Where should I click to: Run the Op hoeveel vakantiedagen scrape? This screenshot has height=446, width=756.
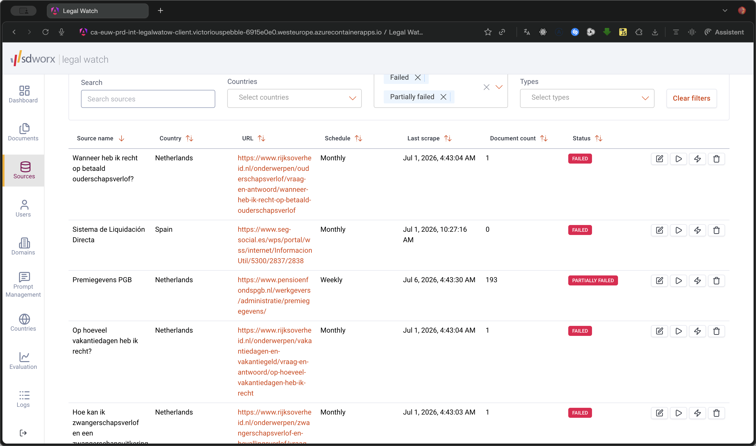(678, 331)
